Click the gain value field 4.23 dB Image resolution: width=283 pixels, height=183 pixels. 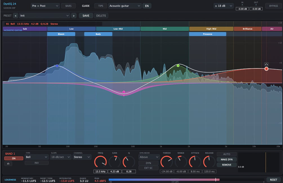115,171
